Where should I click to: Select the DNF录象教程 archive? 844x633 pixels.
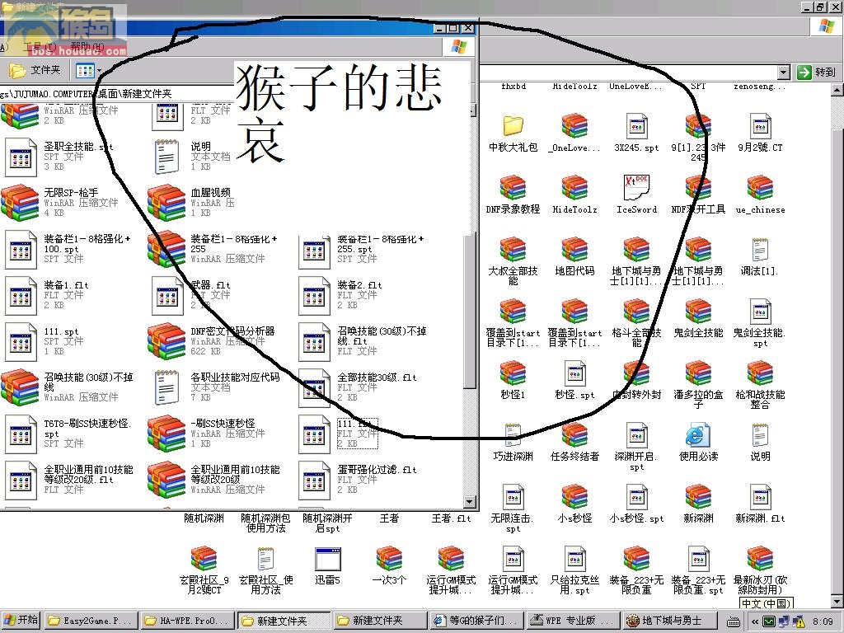point(513,195)
